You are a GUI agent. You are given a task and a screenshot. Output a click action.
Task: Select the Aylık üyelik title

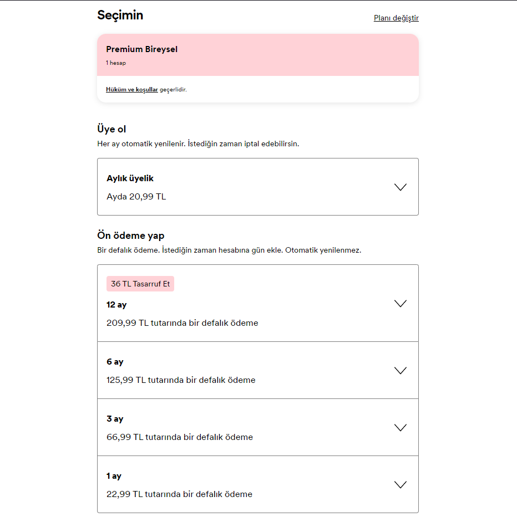(x=130, y=178)
